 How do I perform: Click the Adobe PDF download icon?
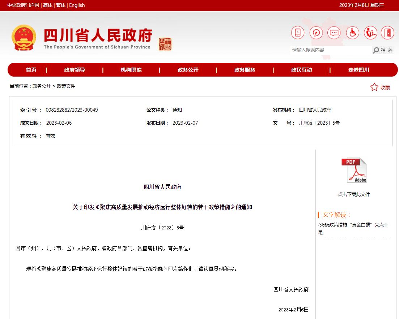click(354, 171)
